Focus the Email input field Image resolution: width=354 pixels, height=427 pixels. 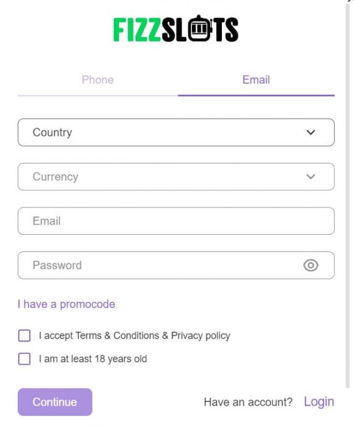coord(176,221)
